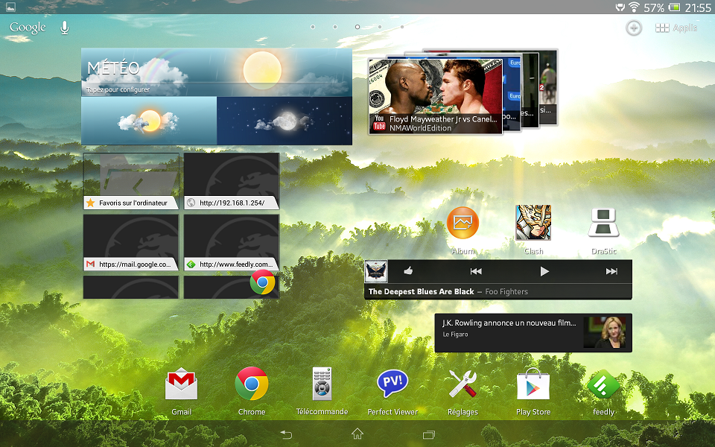The width and height of the screenshot is (715, 447).
Task: Launch Perfect Viewer
Action: click(393, 383)
